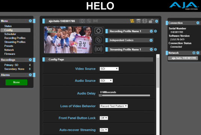Collapse the Alarms panel

point(30,75)
